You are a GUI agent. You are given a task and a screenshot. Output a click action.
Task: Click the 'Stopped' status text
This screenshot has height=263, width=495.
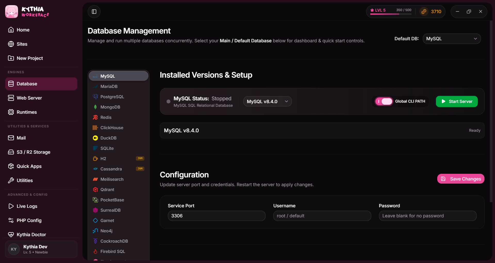point(221,98)
